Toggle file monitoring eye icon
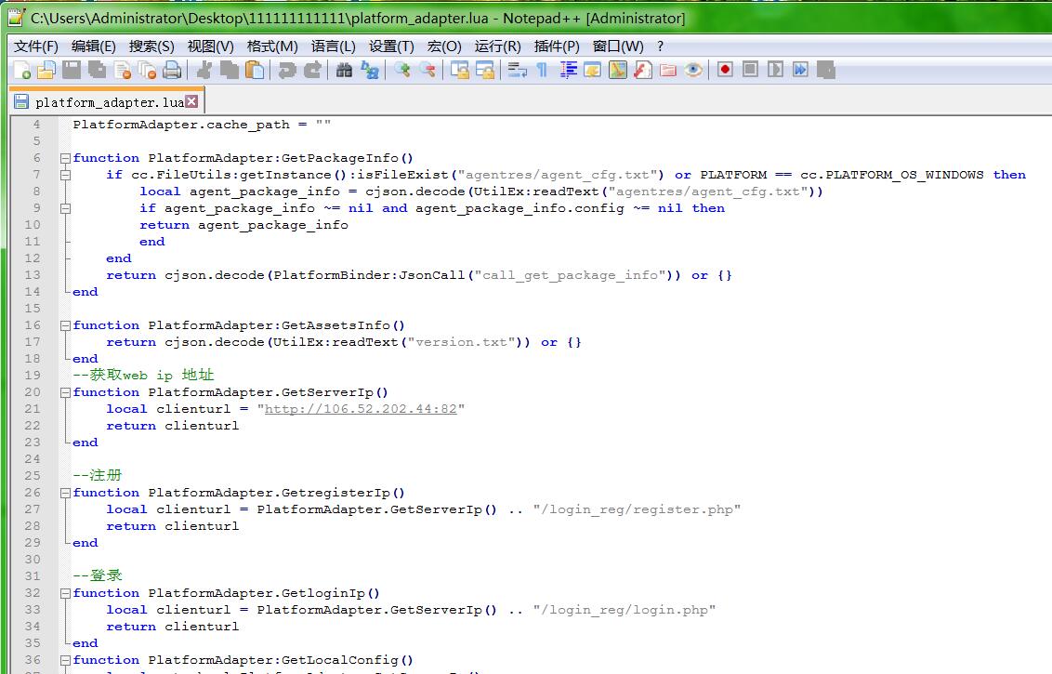 click(x=693, y=70)
